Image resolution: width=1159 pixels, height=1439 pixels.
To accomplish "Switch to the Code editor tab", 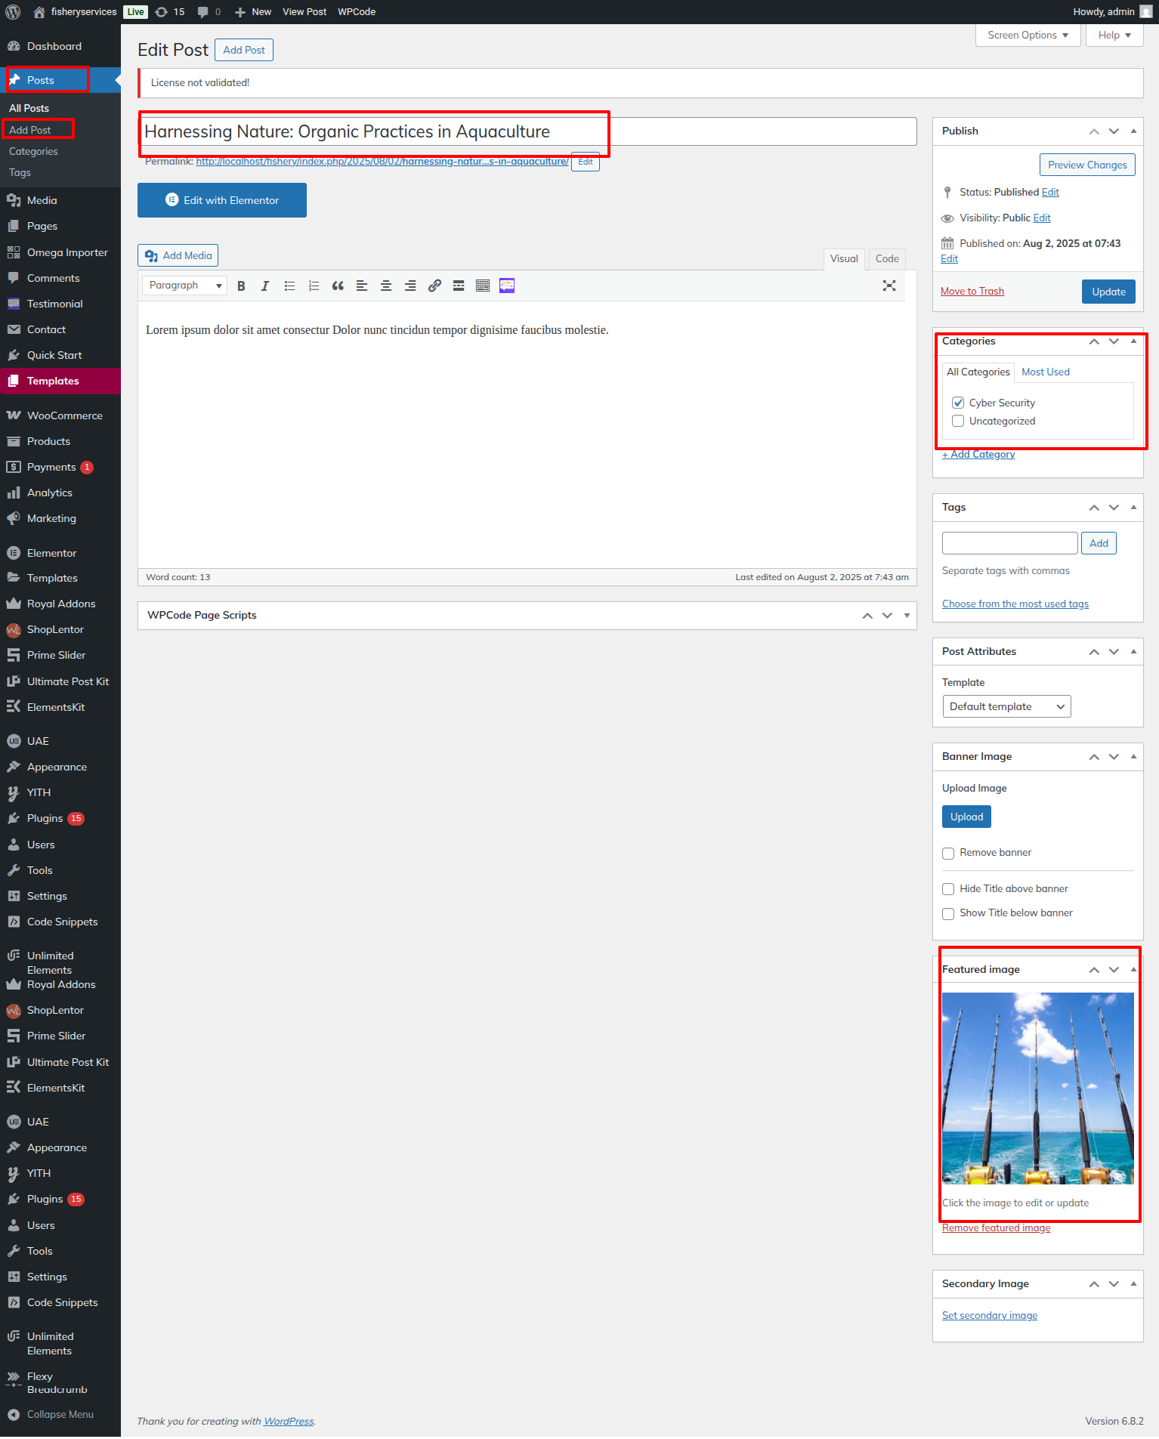I will [x=887, y=258].
